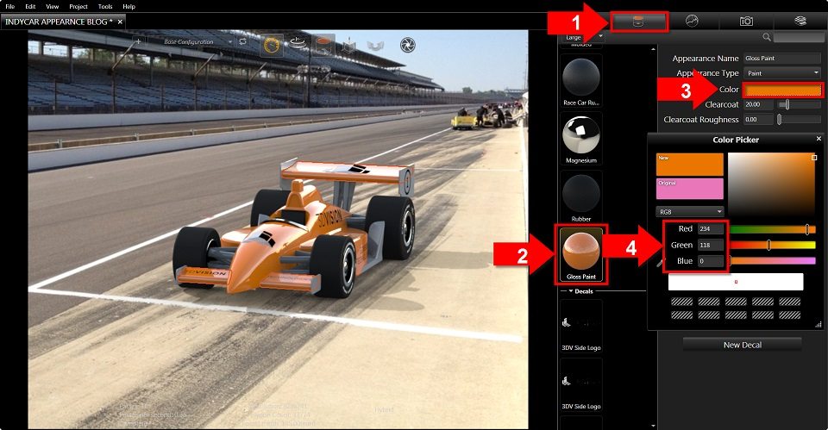Click the camera aperture render icon

tap(408, 45)
